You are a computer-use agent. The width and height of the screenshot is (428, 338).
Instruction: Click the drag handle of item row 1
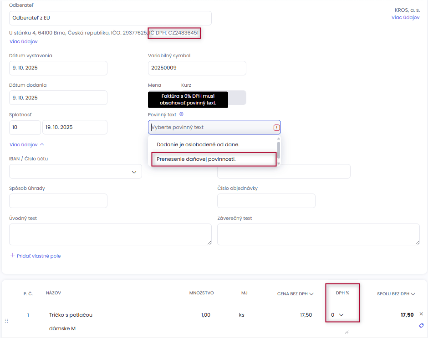(6, 321)
